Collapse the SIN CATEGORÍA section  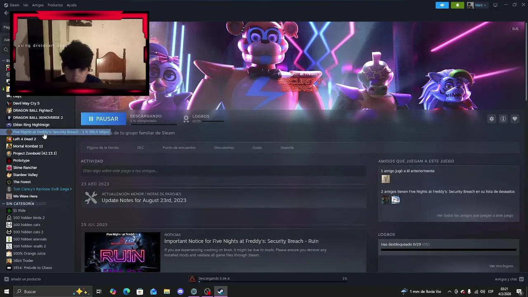point(3,204)
